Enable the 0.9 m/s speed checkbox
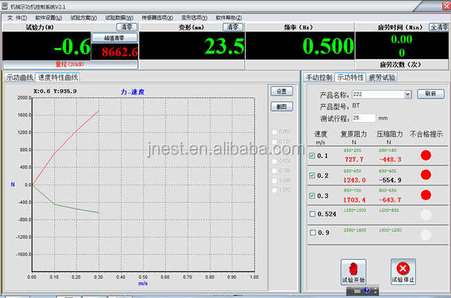The image size is (451, 298). click(313, 232)
